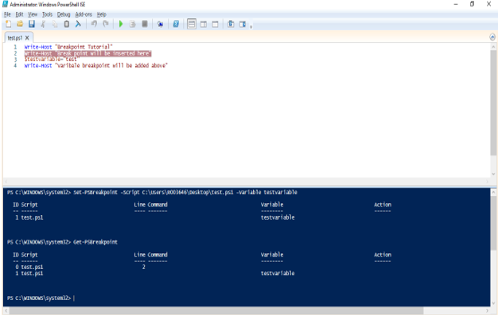Minimize the PowerShell ISE window
The height and width of the screenshot is (315, 498).
tap(456, 5)
